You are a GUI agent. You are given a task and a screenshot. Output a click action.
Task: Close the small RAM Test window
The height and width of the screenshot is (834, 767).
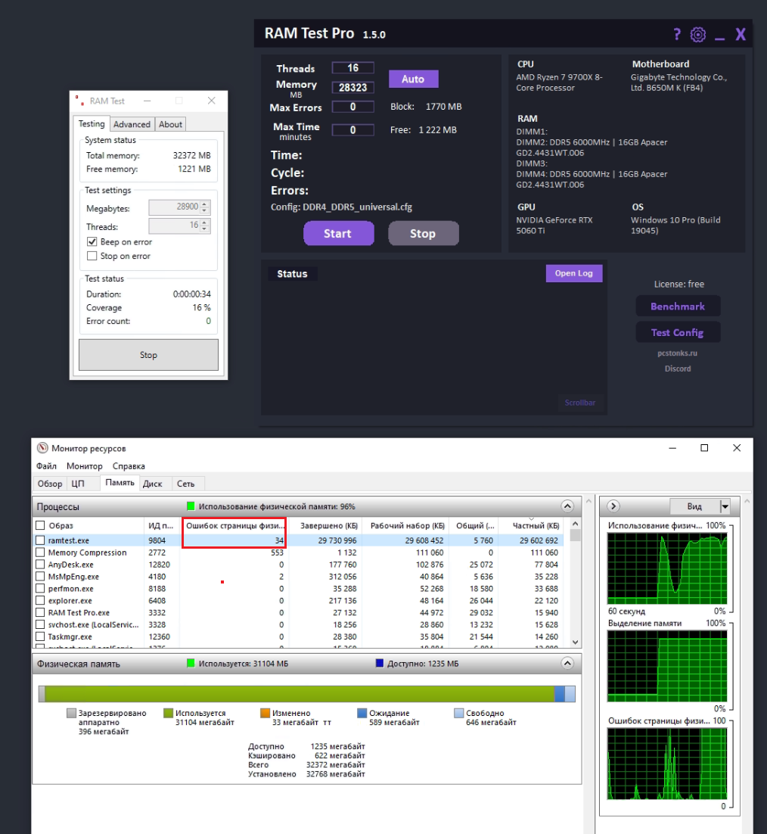coord(212,101)
